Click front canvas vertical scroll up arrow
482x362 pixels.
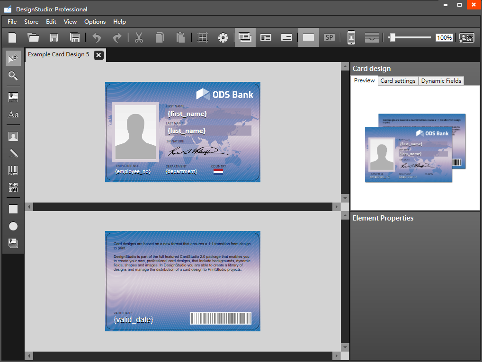pos(345,66)
